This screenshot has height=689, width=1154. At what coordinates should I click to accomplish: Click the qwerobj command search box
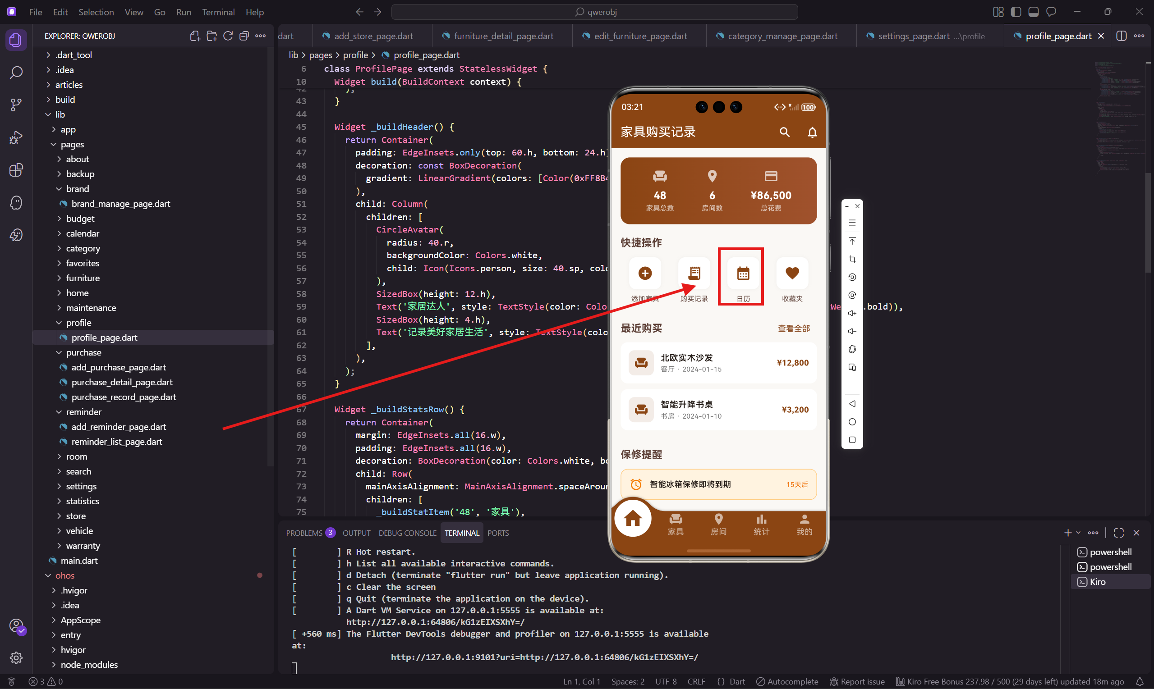coord(594,12)
